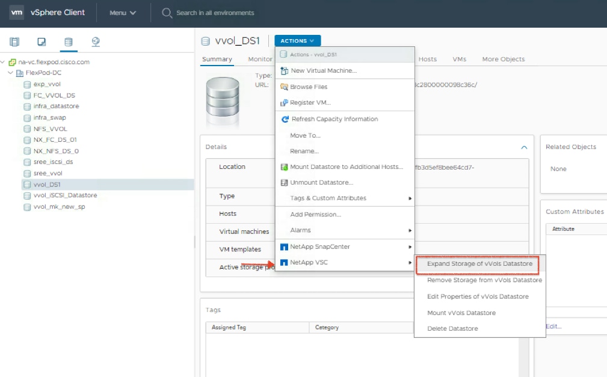Click the NetApp SnapCenter logo icon

[x=284, y=247]
